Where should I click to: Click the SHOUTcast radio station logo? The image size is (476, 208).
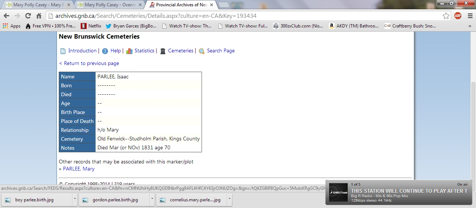click(338, 192)
